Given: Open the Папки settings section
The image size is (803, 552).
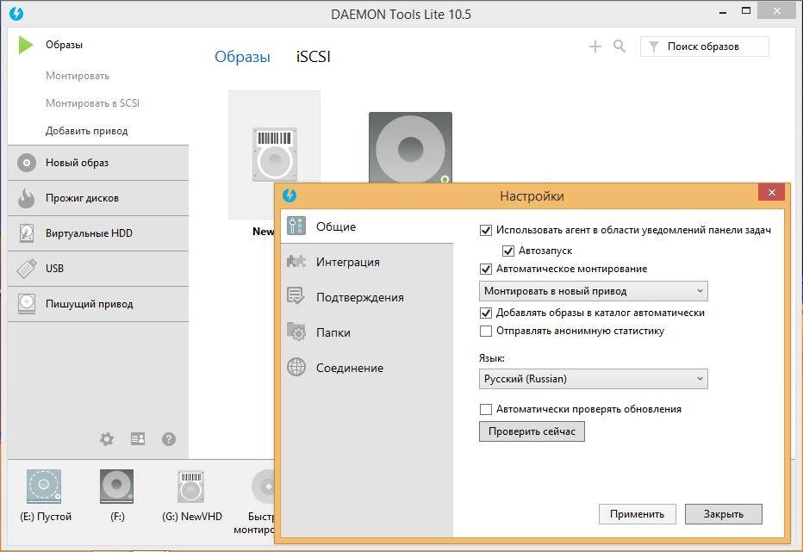Looking at the screenshot, I should pyautogui.click(x=367, y=332).
